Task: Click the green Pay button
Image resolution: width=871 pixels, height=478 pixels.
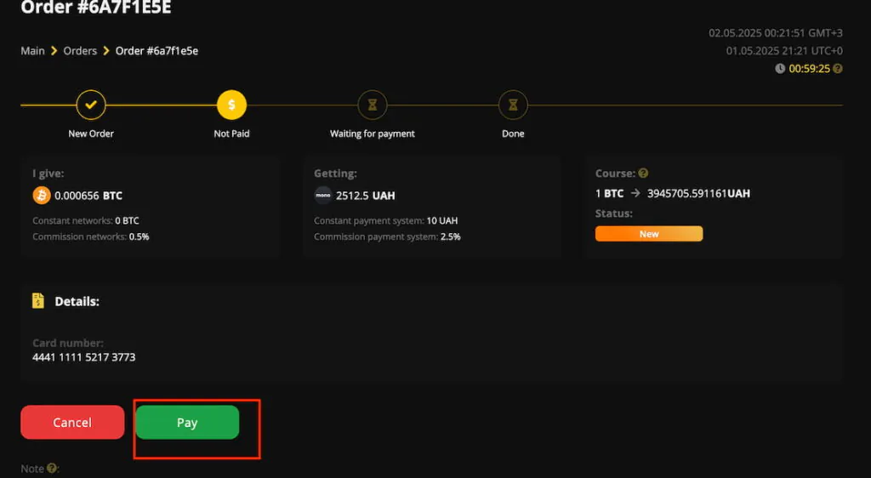Action: [187, 423]
